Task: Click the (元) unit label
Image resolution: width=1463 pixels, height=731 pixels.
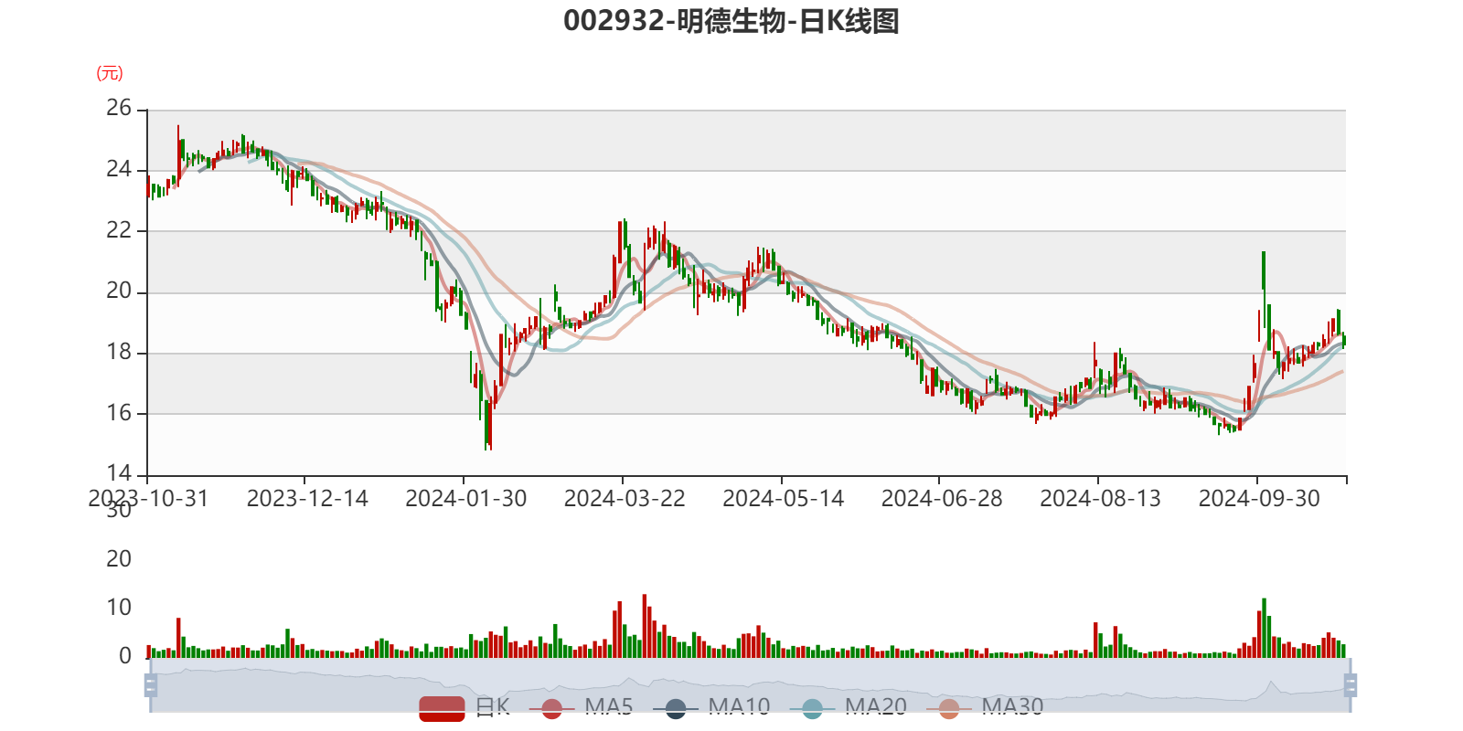Action: click(110, 73)
